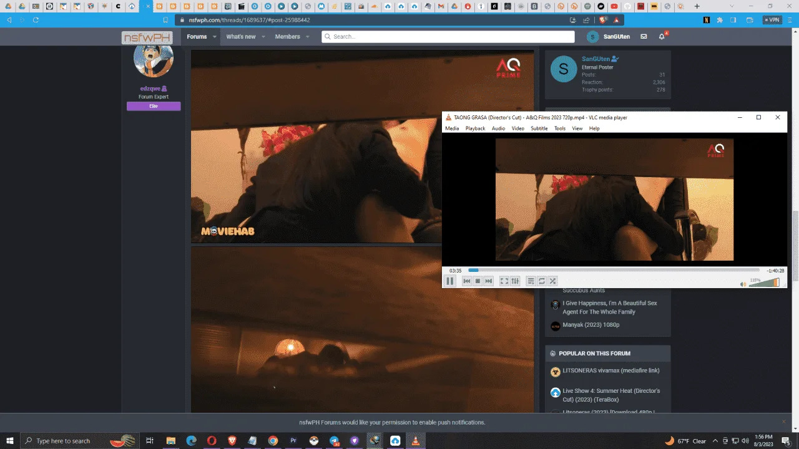This screenshot has height=449, width=799.
Task: Click the browser back arrow
Action: pos(9,20)
